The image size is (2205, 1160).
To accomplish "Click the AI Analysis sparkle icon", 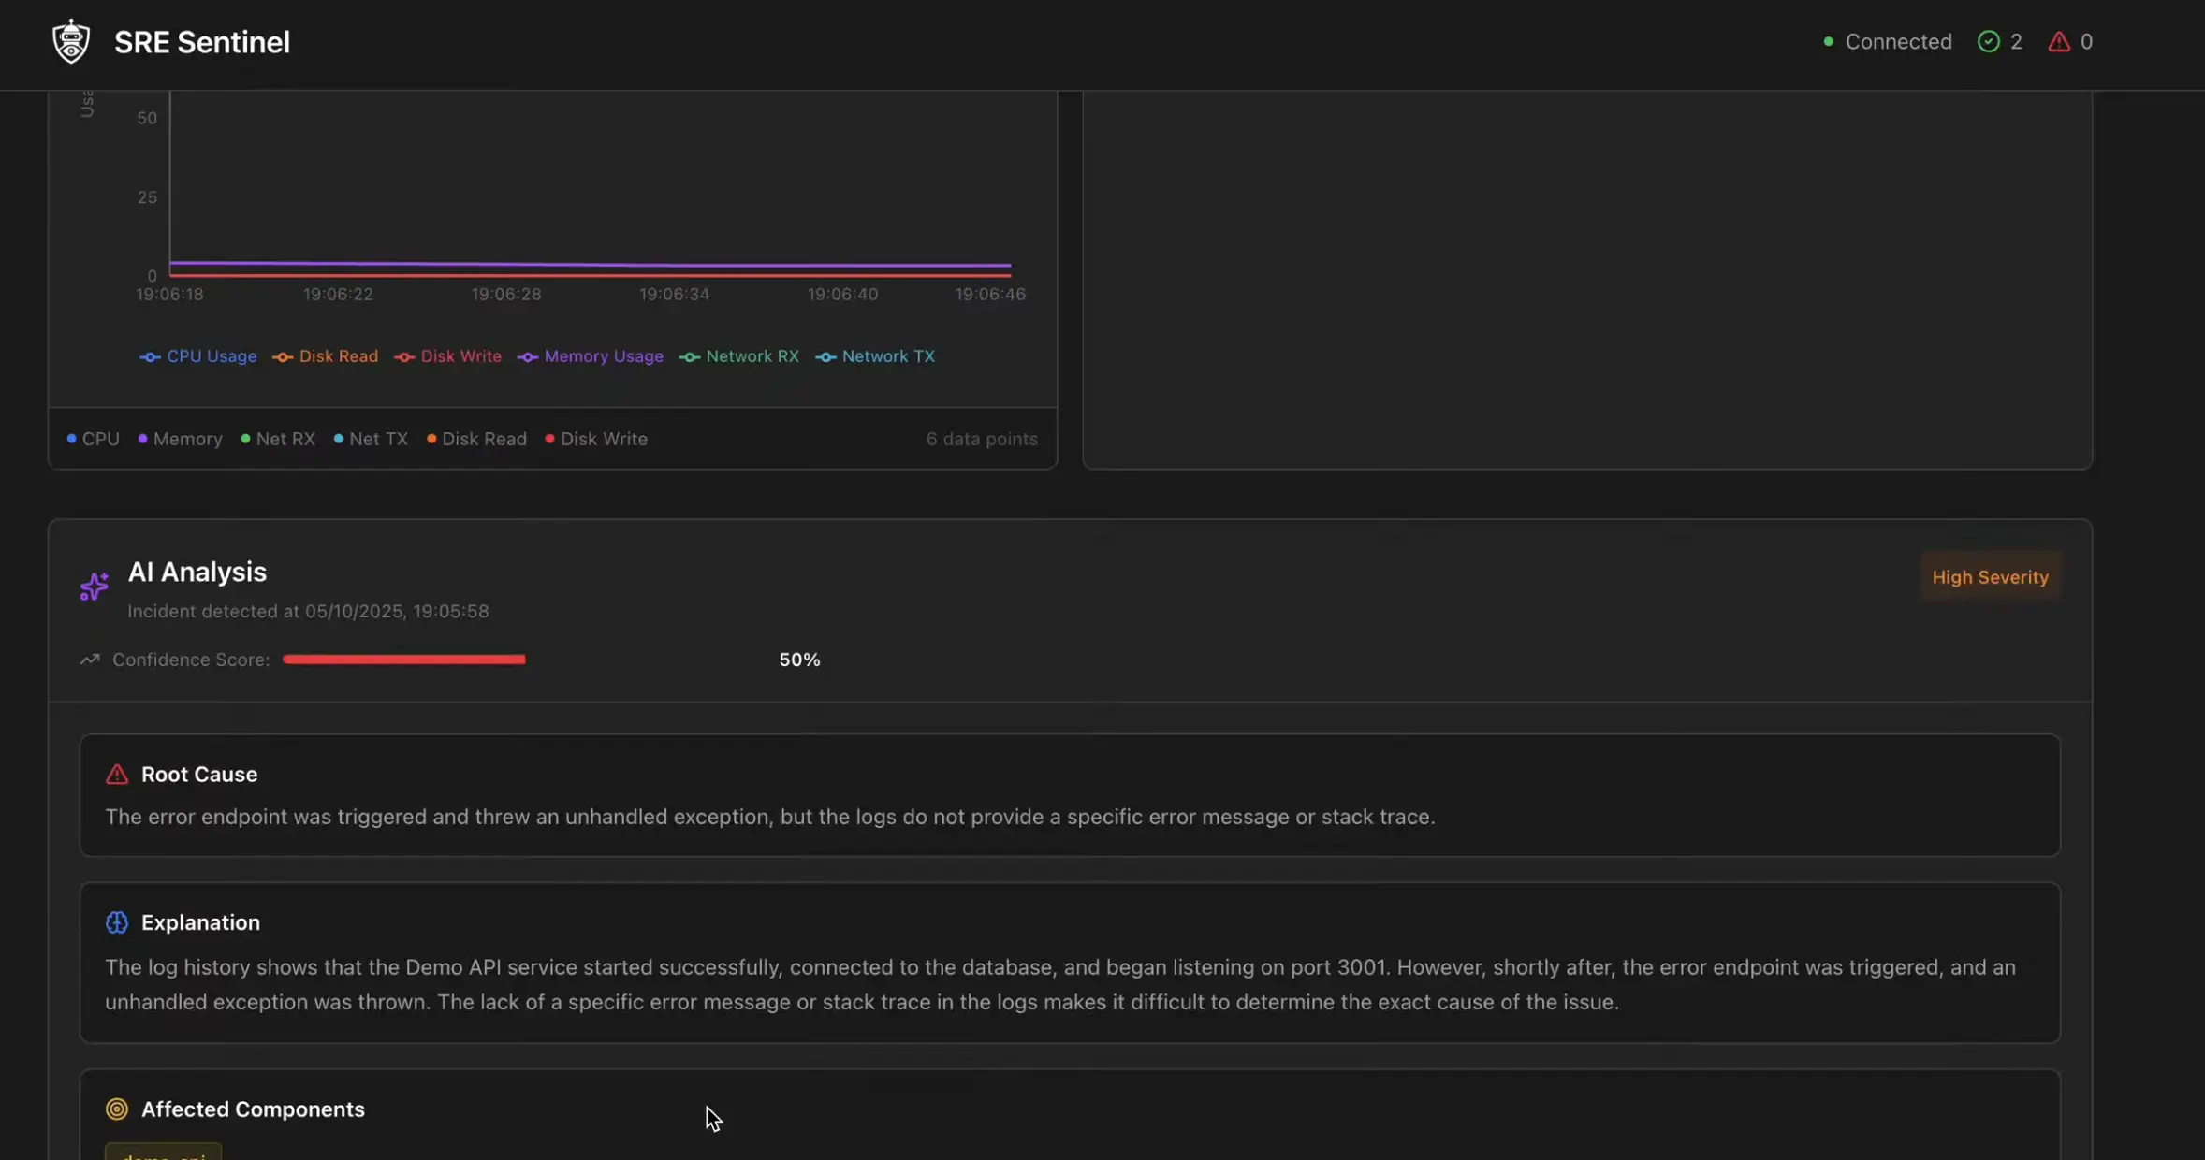I will [x=94, y=587].
